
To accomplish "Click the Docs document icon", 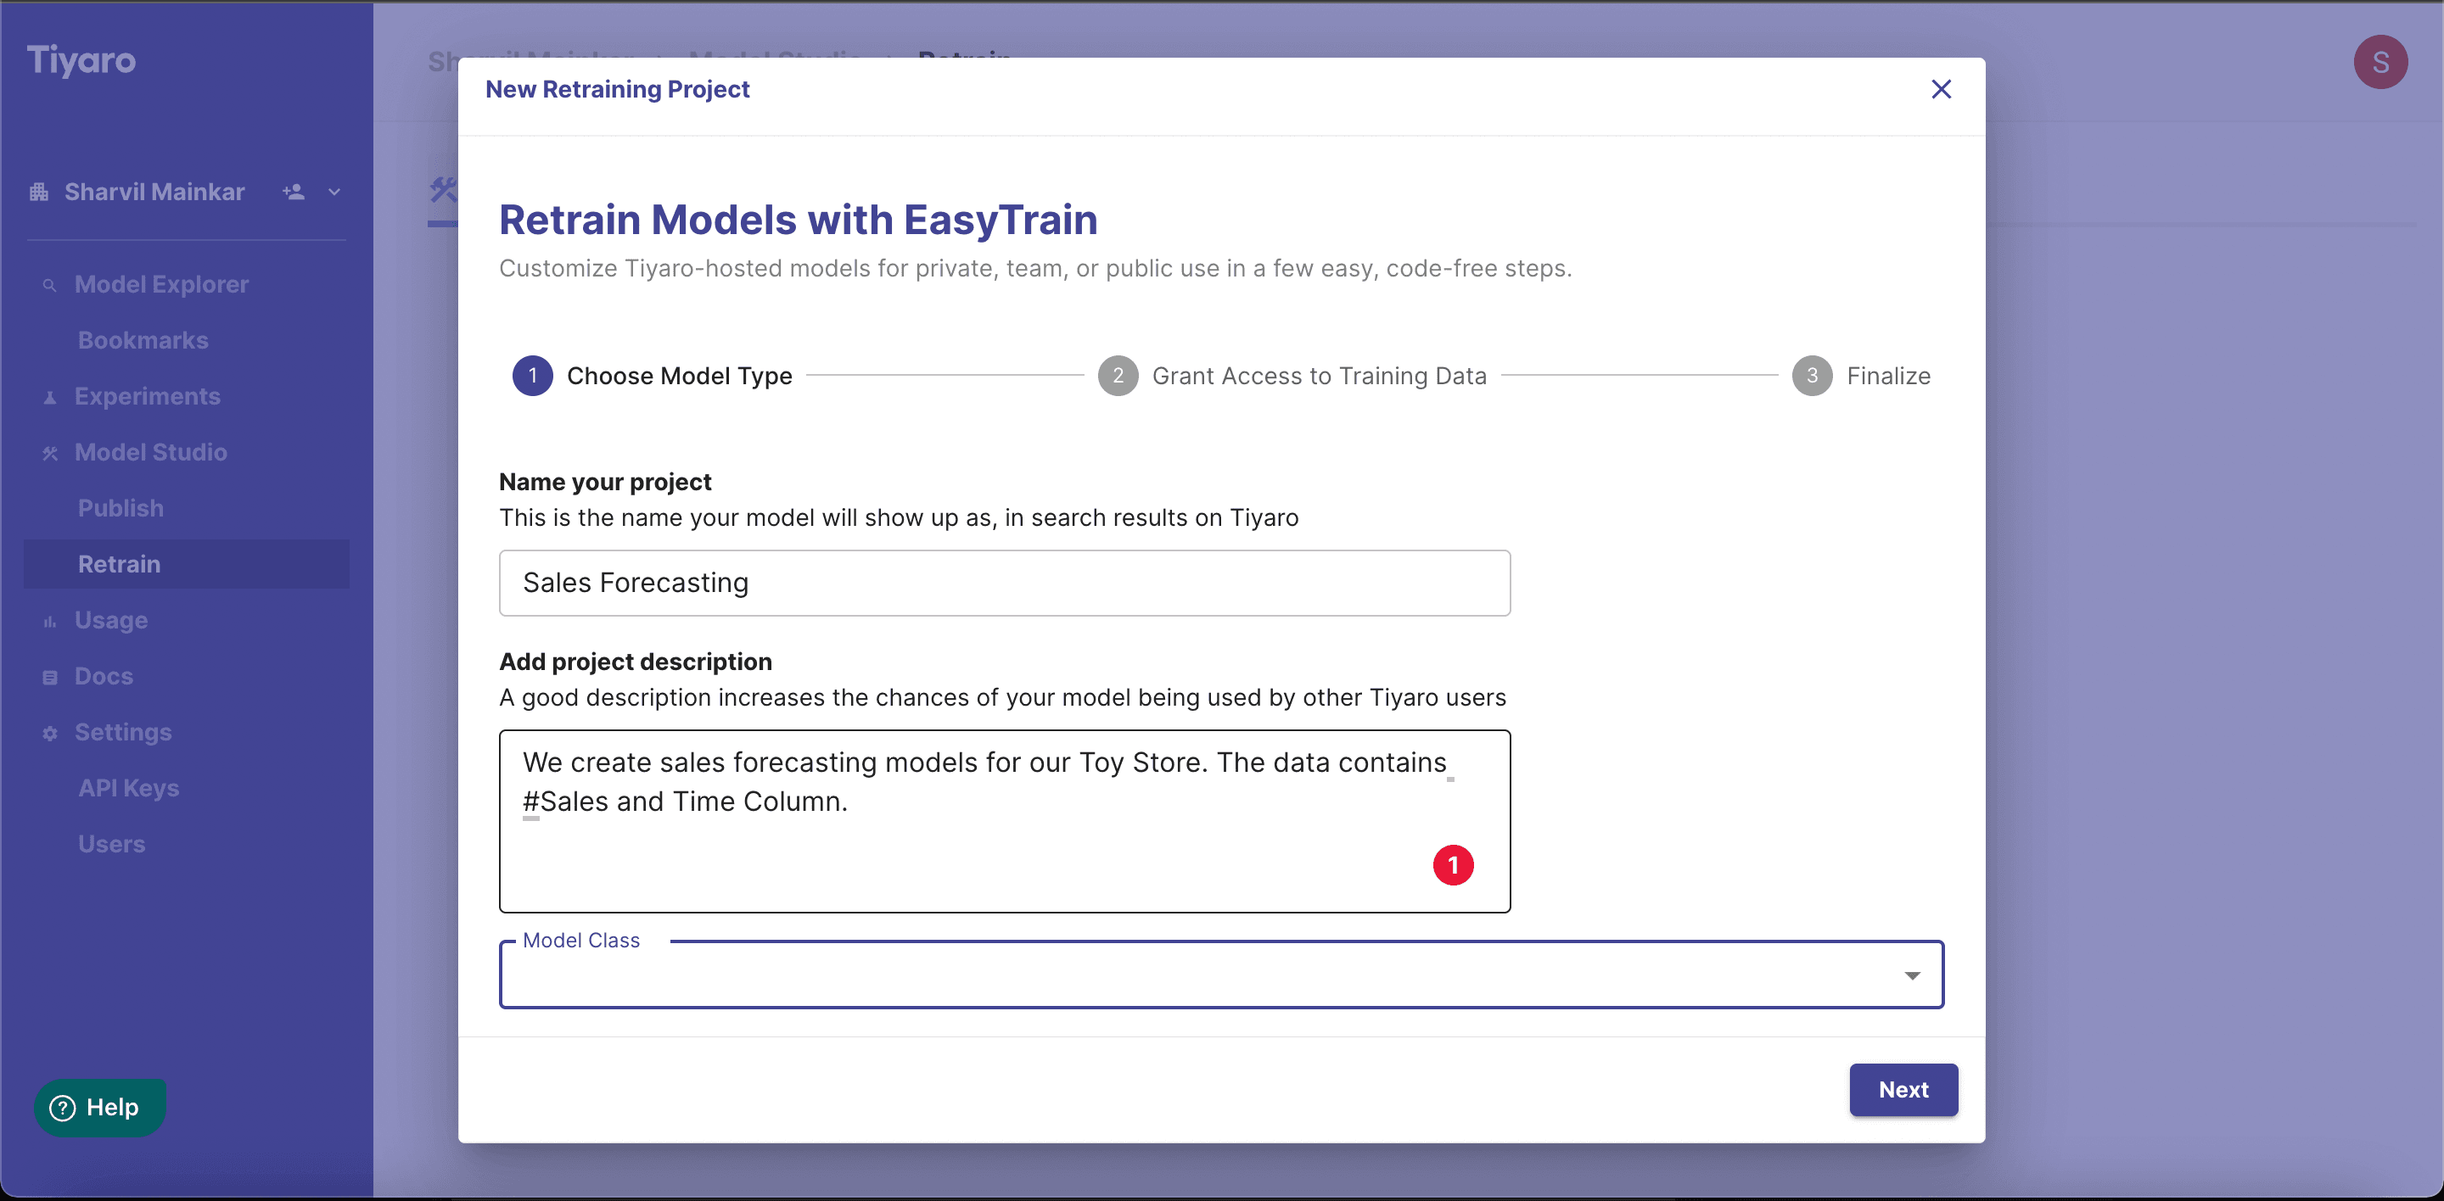I will (50, 678).
